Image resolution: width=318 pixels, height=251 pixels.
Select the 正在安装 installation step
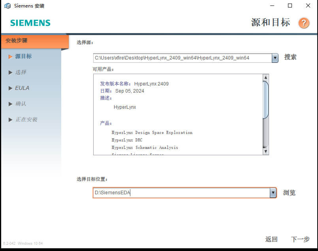point(26,119)
